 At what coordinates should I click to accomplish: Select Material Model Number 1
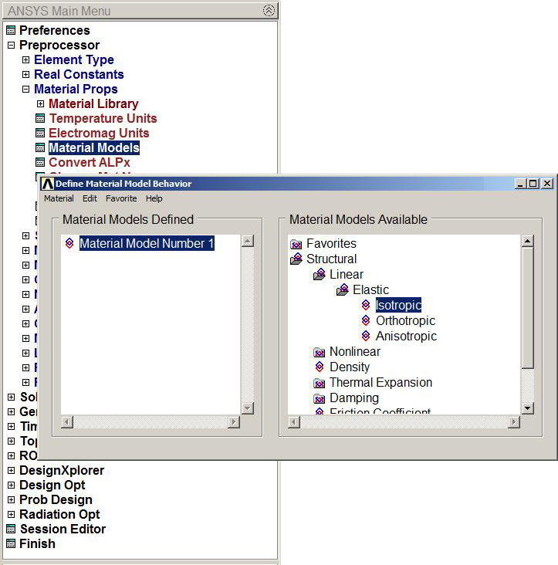click(146, 244)
